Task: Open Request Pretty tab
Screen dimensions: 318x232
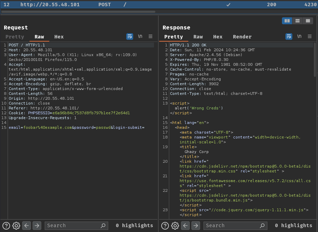Action: point(15,37)
